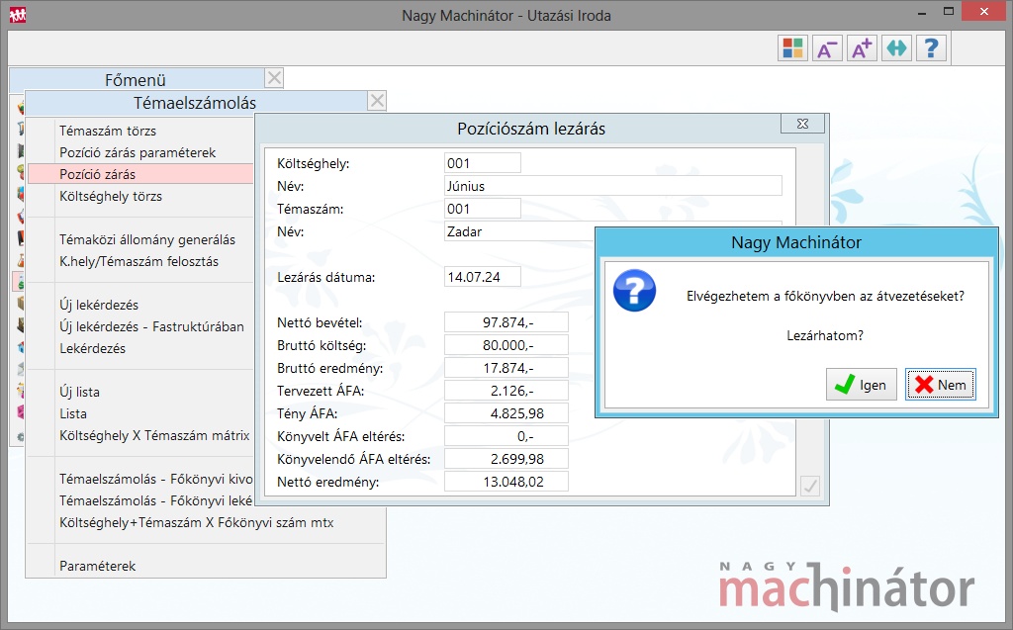Image resolution: width=1013 pixels, height=630 pixels.
Task: Click the Költséghely field showing 001
Action: pyautogui.click(x=483, y=163)
